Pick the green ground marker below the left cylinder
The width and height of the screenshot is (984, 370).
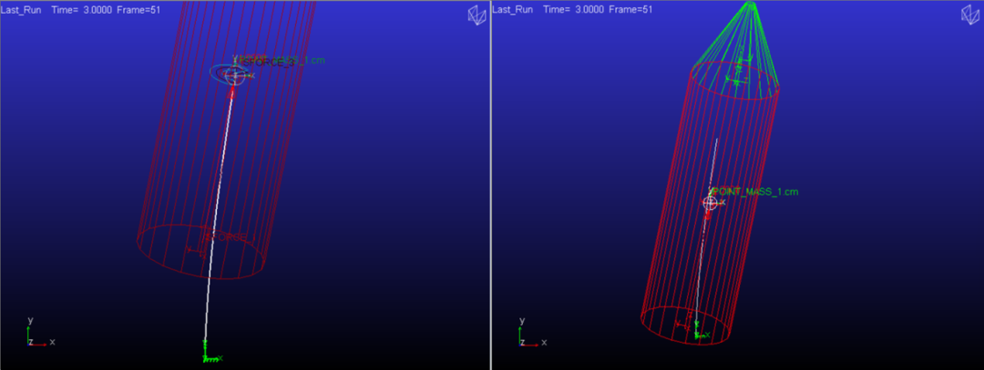click(x=210, y=352)
